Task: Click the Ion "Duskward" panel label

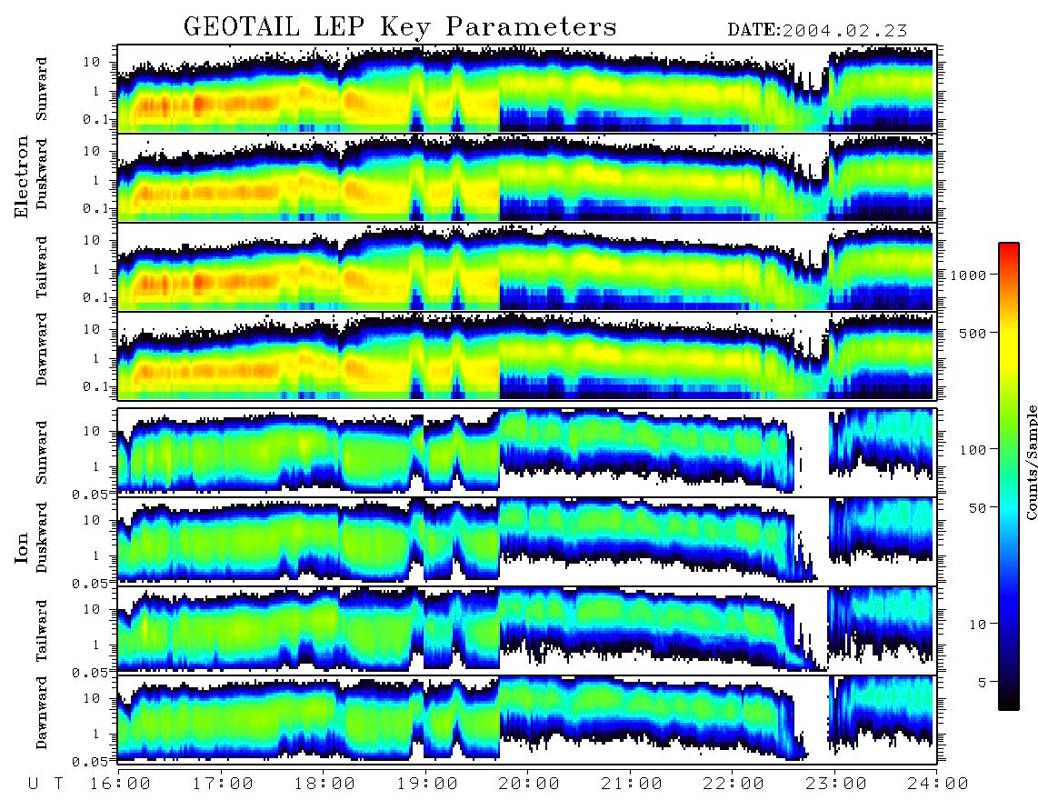Action: point(42,537)
